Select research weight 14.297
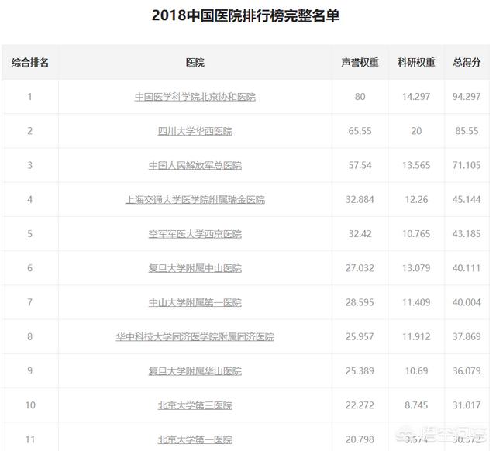Viewport: 496px width, 451px height. [x=416, y=96]
